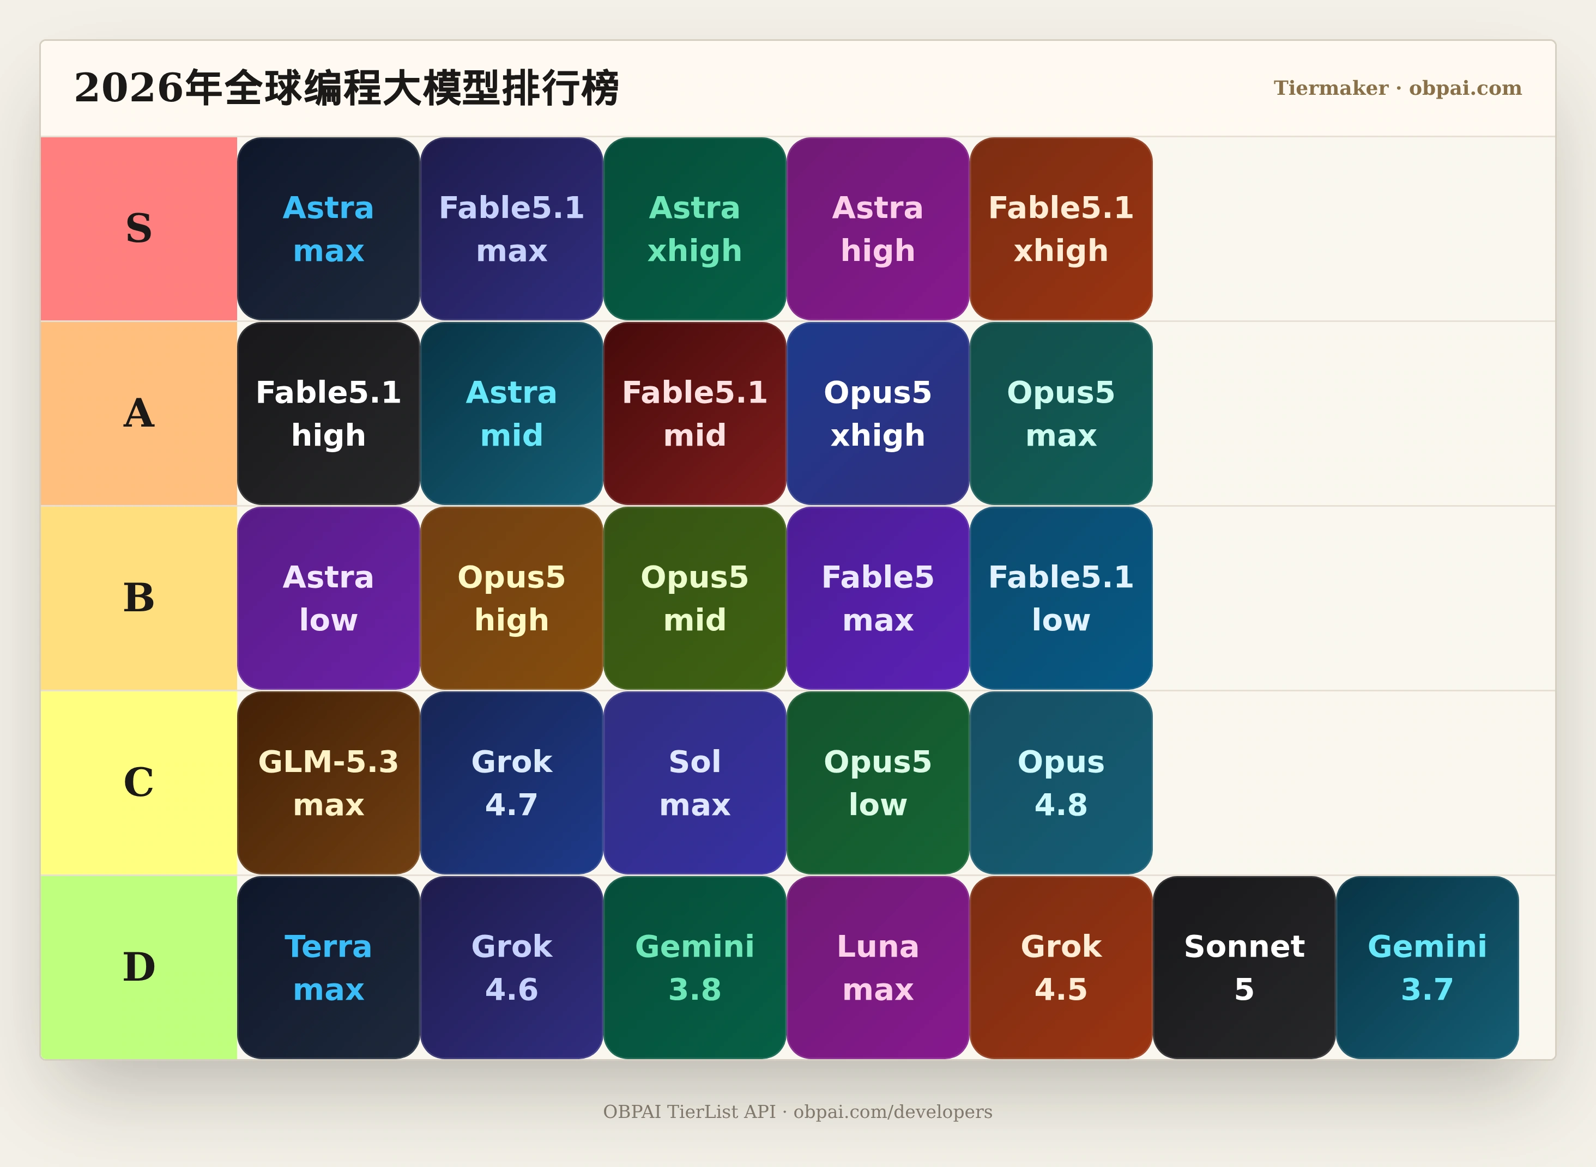
Task: Select the GLM-5.3 max tile
Action: (x=329, y=783)
